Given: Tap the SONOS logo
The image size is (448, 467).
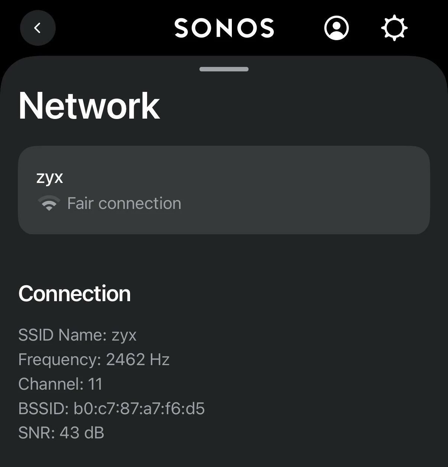Looking at the screenshot, I should coord(224,28).
